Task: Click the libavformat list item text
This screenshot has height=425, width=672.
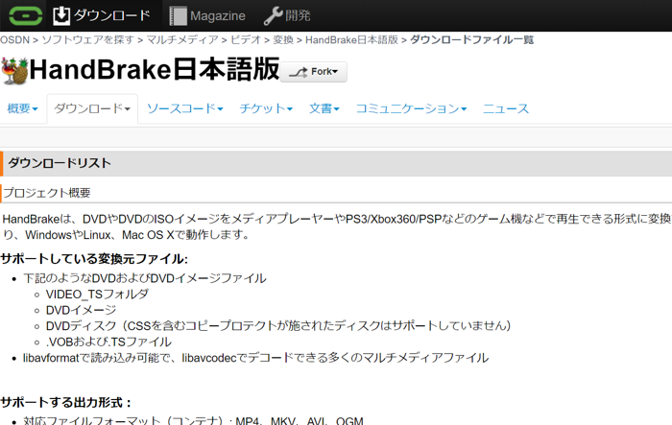Action: (256, 358)
